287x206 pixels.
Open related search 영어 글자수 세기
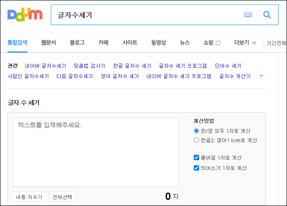click(120, 76)
